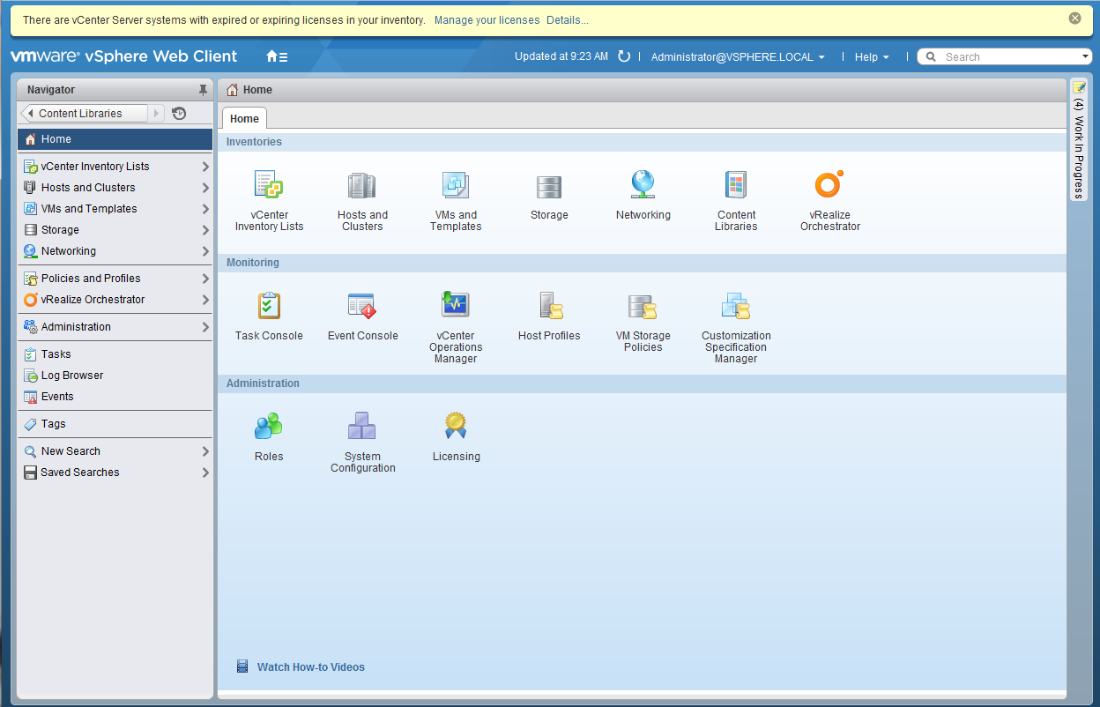Viewport: 1100px width, 707px height.
Task: Expand vCenter Inventory Lists chevron in Navigator
Action: click(x=205, y=167)
